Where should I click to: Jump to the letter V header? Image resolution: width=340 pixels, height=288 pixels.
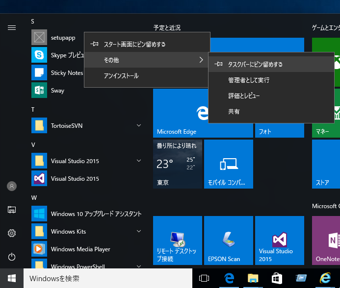[x=33, y=145]
